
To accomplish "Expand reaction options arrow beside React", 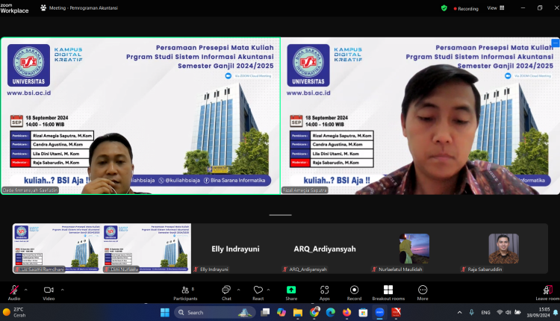I will click(x=268, y=290).
